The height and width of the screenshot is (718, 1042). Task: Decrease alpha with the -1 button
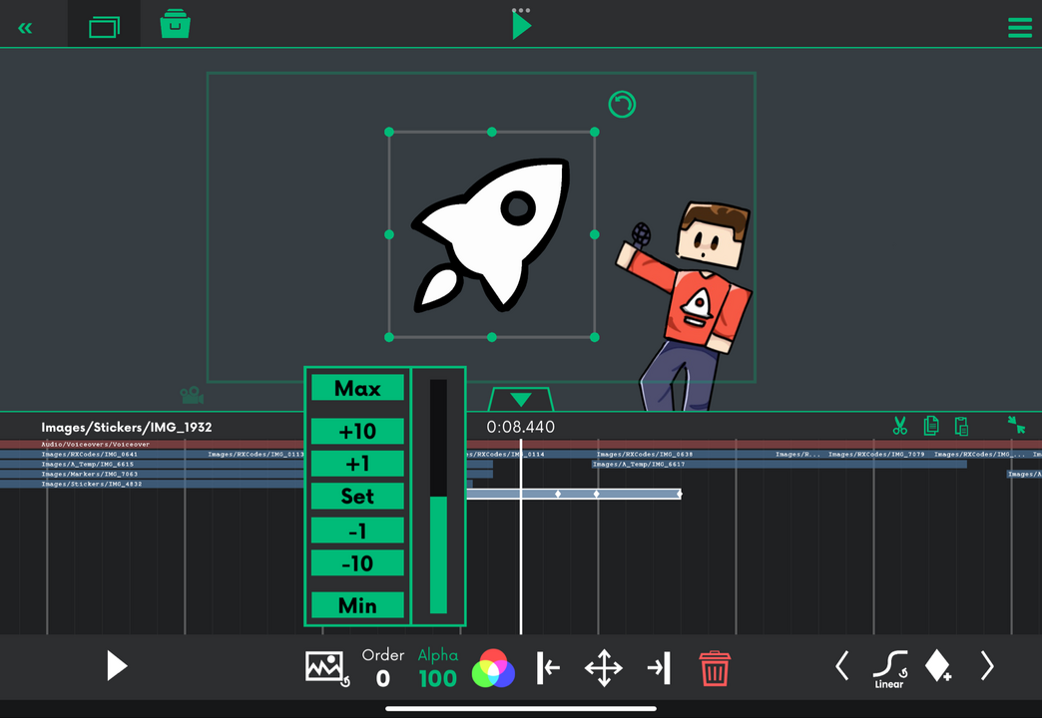[357, 531]
